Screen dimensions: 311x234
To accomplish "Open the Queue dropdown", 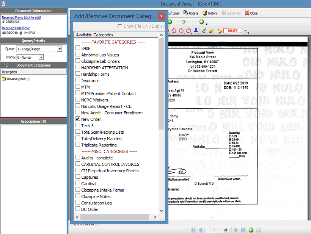I will 60,49.
